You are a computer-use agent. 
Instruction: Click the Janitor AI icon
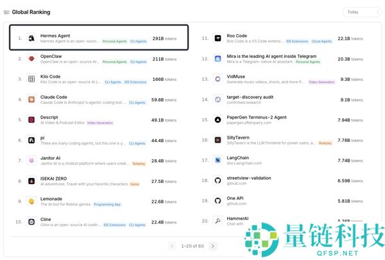[31, 160]
